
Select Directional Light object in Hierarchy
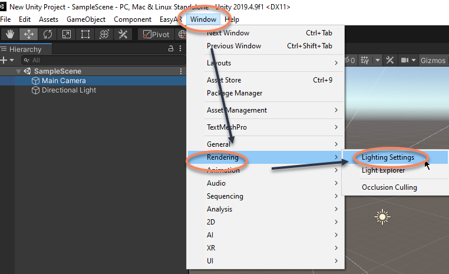click(x=68, y=90)
